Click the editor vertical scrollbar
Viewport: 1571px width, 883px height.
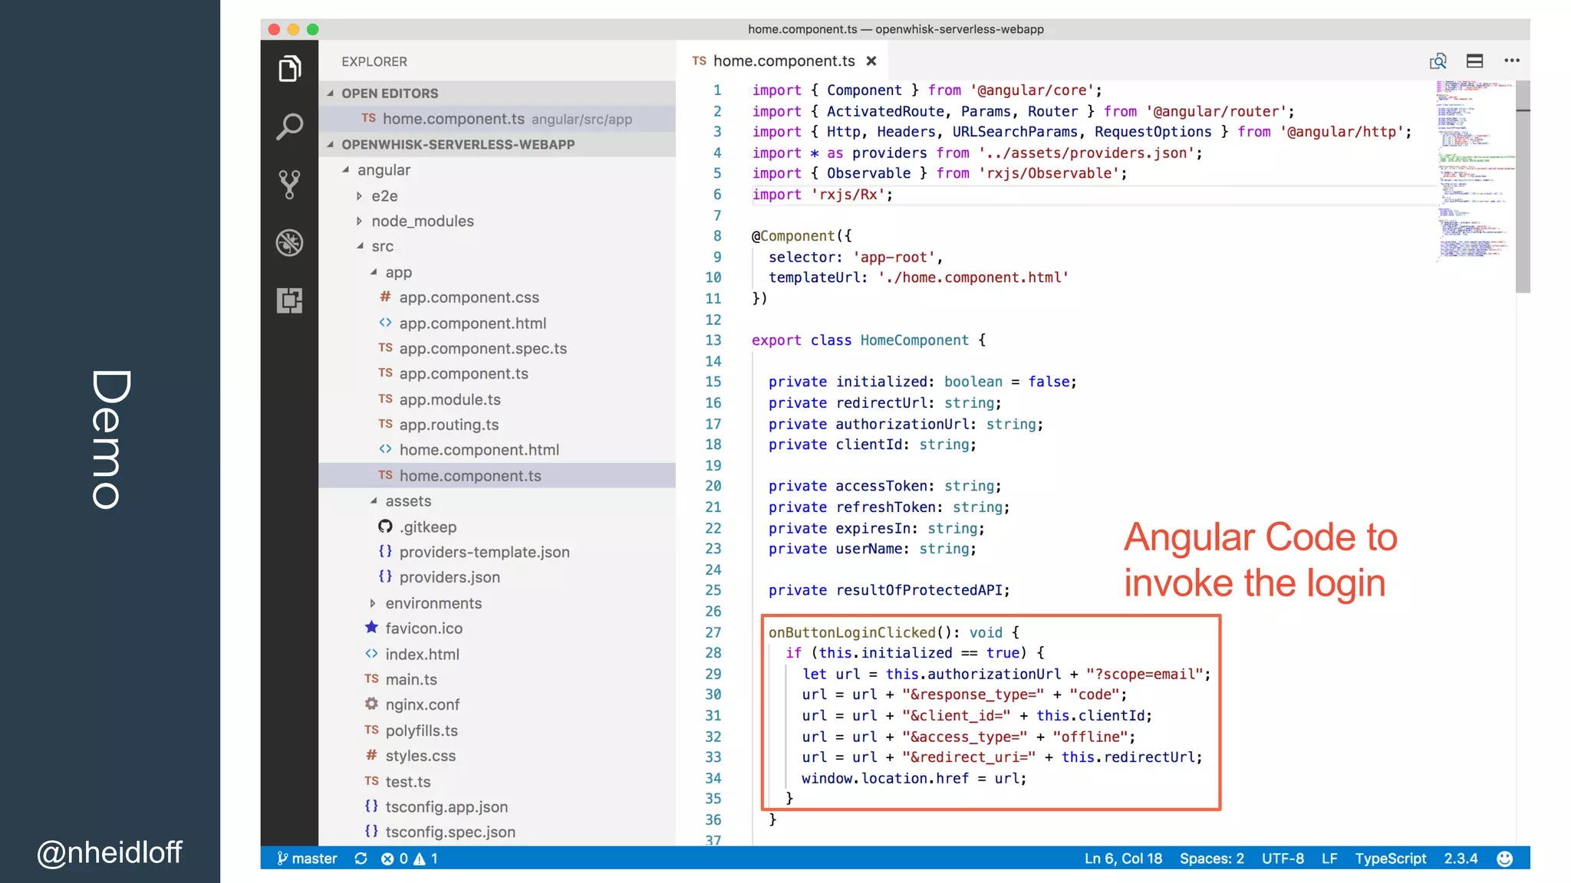(x=1523, y=188)
